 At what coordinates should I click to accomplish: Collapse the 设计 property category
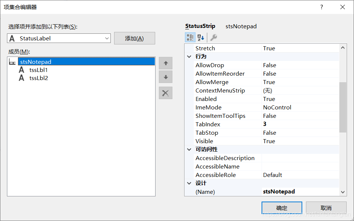tap(189, 183)
